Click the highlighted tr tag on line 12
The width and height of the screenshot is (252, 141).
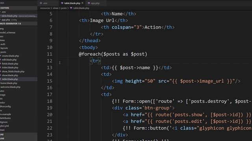95,61
